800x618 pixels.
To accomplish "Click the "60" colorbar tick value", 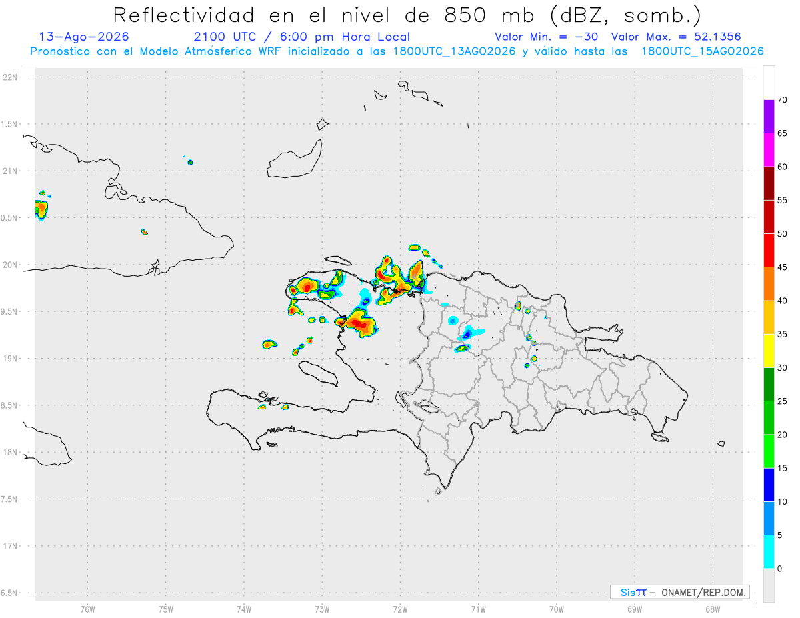I will tap(782, 167).
